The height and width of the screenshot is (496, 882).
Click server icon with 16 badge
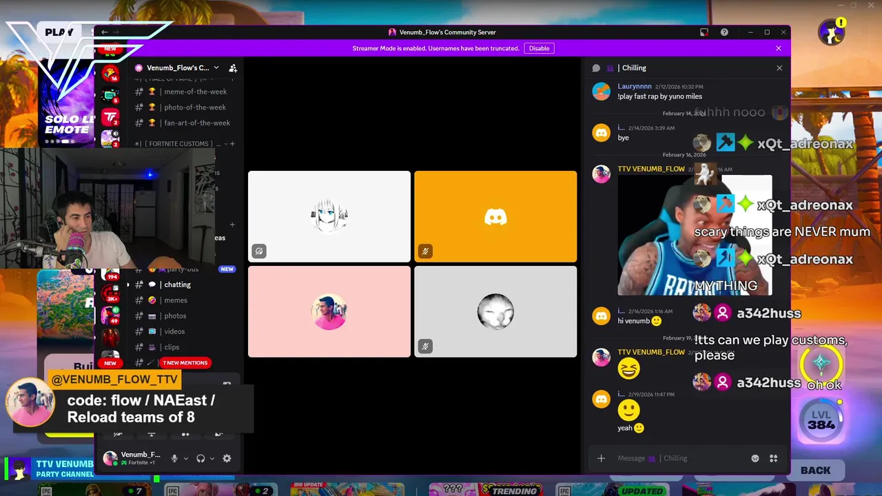click(110, 73)
